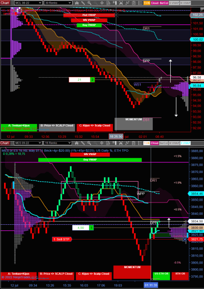The image size is (204, 289).
Task: Open properties list icon in MCL toolbar
Action: pos(140,3)
